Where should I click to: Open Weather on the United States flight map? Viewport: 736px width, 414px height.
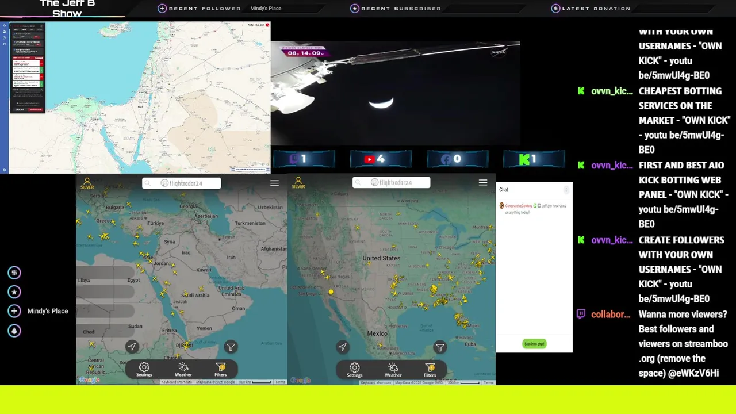coord(393,370)
